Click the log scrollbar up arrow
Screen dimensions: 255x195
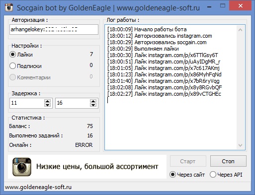click(x=240, y=30)
